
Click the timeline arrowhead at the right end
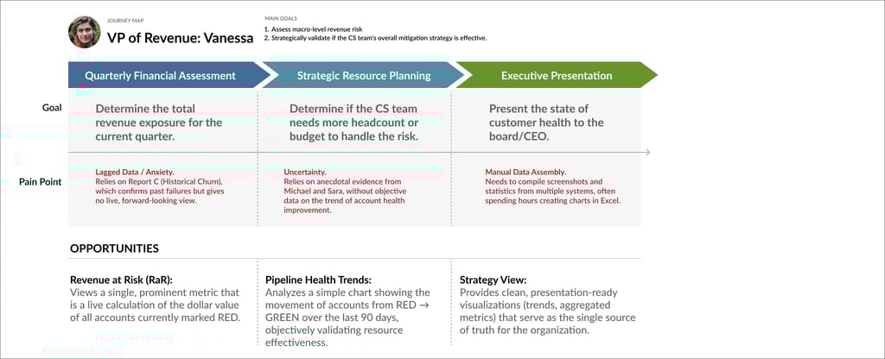coord(646,153)
